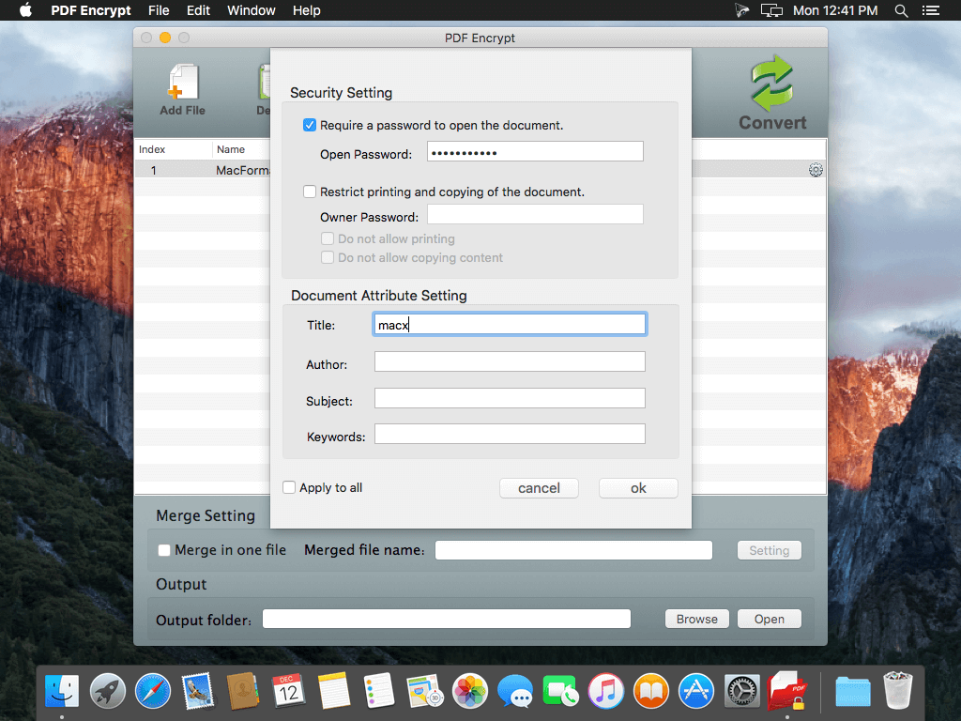Viewport: 961px width, 721px height.
Task: Click into the Open Password field
Action: click(535, 152)
